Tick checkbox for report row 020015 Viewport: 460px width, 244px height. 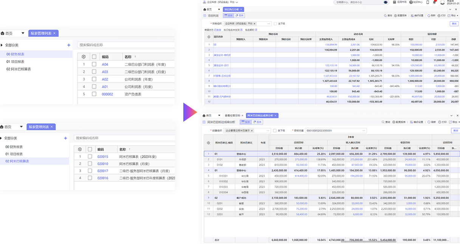point(90,157)
